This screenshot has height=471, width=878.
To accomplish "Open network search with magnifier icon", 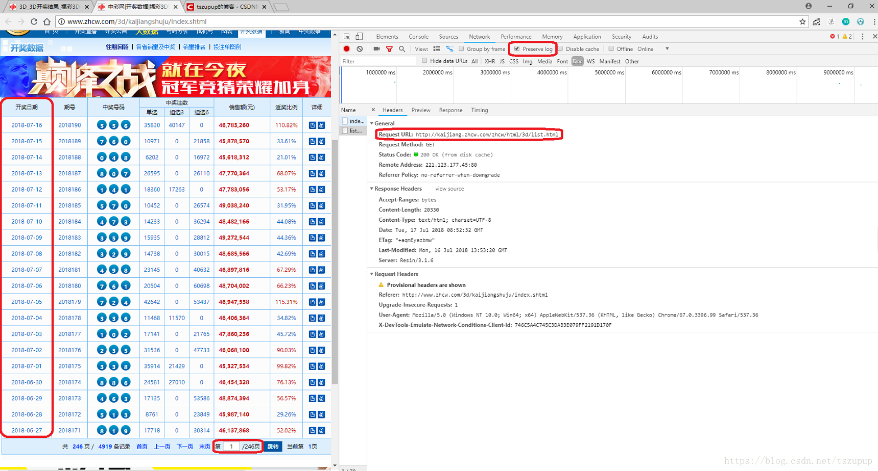I will point(402,49).
